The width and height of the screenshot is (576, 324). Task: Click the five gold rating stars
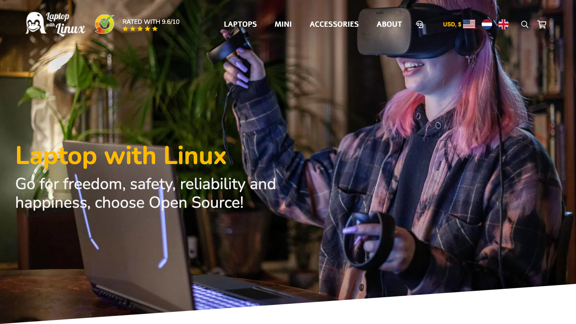(x=140, y=29)
